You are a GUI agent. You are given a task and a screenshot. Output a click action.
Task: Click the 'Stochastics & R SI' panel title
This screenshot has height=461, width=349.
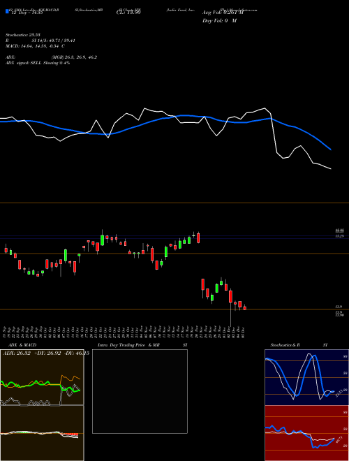click(299, 345)
